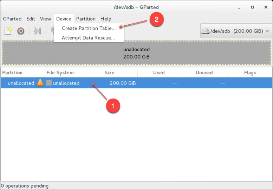The height and width of the screenshot is (190, 273).
Task: Maximize the GParted window
Action: pos(252,7)
